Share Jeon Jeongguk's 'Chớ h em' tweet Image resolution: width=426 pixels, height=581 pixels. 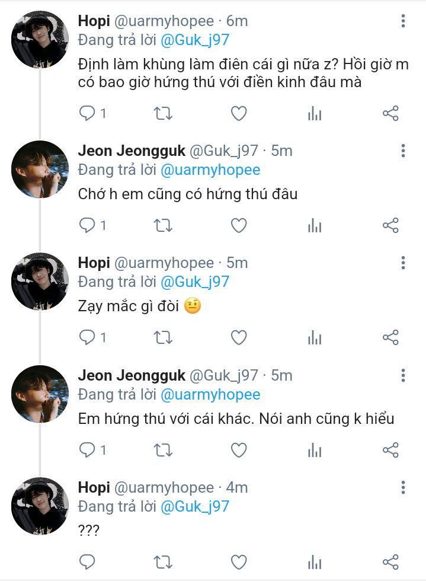tap(390, 225)
